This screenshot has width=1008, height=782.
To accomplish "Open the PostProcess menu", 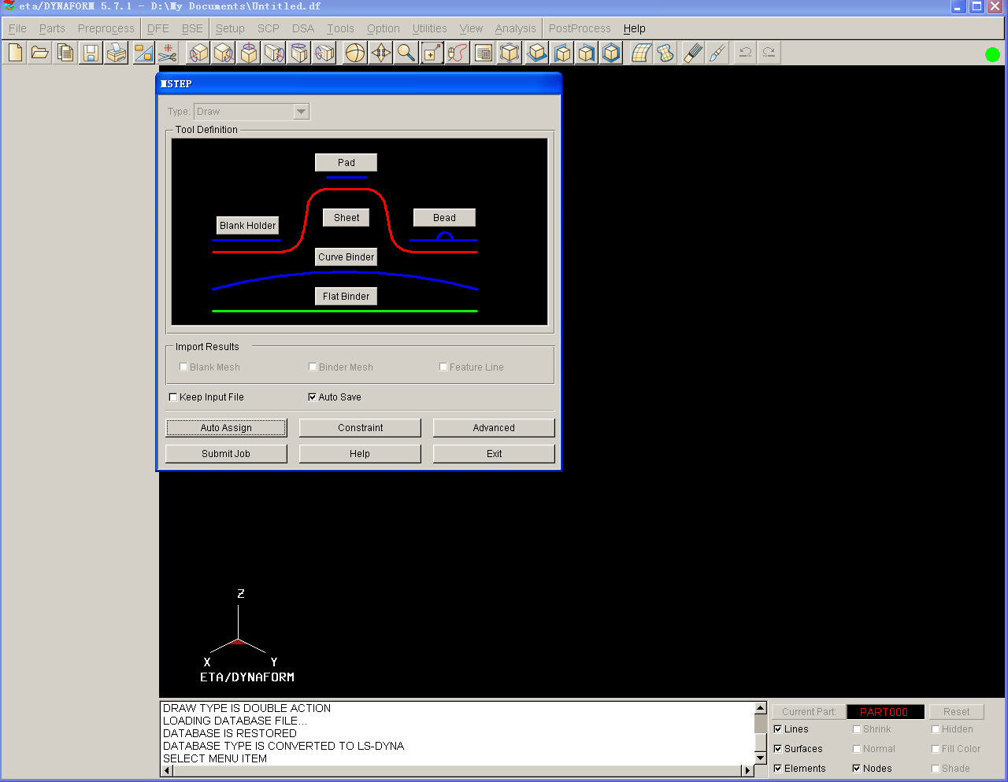I will 580,28.
